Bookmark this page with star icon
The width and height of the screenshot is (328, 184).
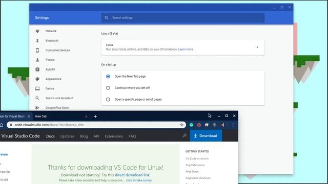click(x=181, y=125)
